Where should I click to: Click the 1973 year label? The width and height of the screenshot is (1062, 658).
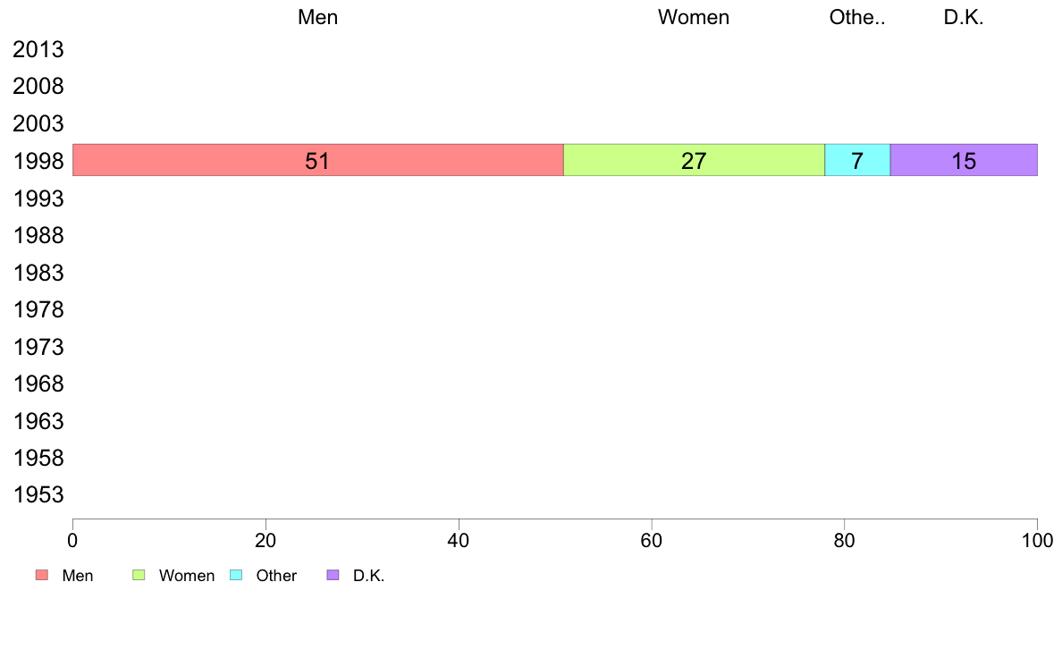click(x=38, y=347)
